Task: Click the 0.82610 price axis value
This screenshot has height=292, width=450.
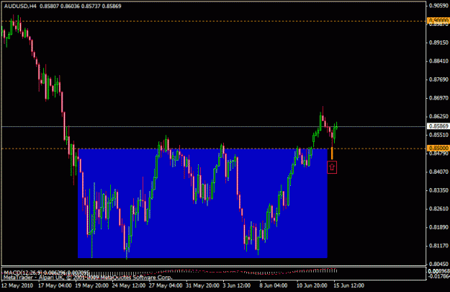Action: click(x=438, y=208)
